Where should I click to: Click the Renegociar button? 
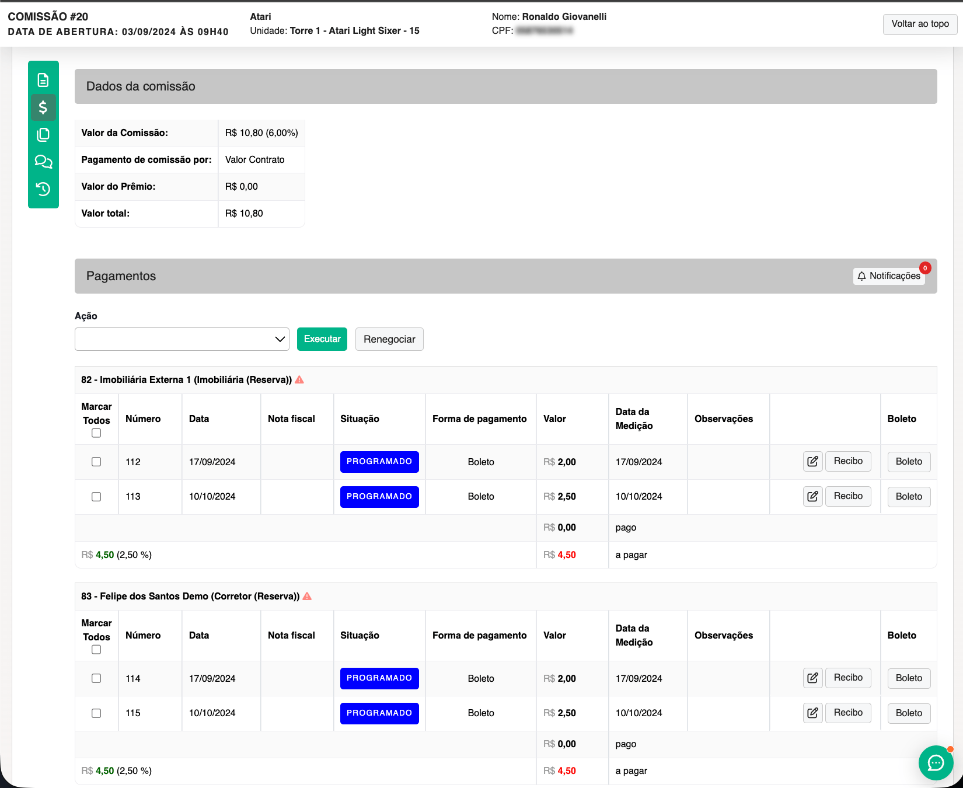(x=389, y=339)
